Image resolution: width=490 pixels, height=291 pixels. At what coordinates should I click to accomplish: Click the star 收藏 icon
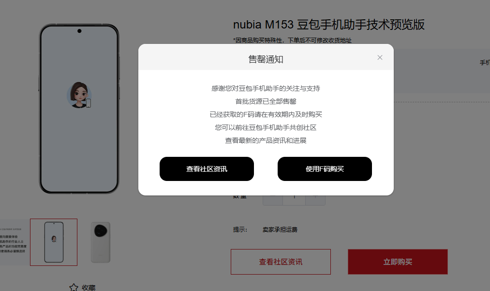coord(74,287)
